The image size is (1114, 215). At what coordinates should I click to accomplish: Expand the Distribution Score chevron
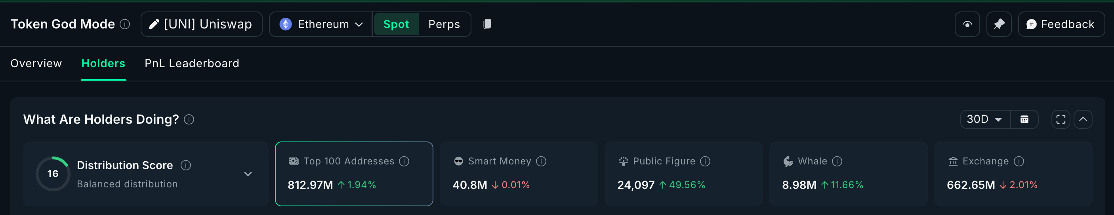[x=248, y=174]
